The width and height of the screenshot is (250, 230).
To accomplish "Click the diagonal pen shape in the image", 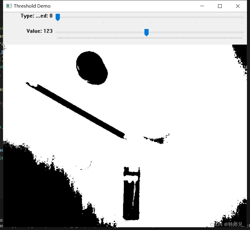I will [x=76, y=110].
